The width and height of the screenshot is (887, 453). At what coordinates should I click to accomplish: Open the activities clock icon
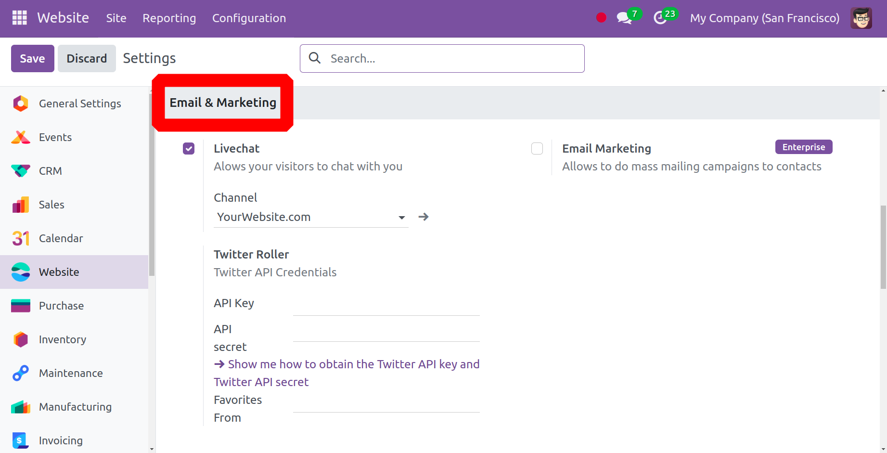660,18
